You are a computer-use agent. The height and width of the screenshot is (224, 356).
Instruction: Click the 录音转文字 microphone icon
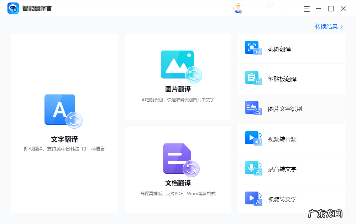click(x=253, y=168)
